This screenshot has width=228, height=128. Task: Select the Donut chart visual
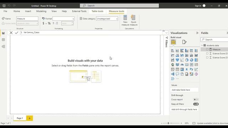[x=192, y=60]
